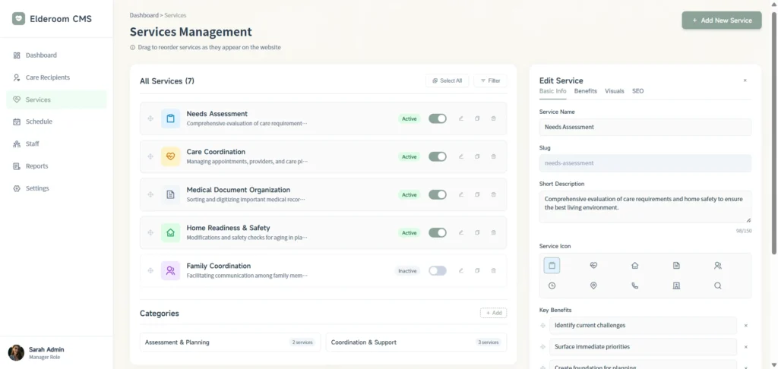Click the Service Name input field
Viewport: 778px width, 369px height.
tap(644, 127)
